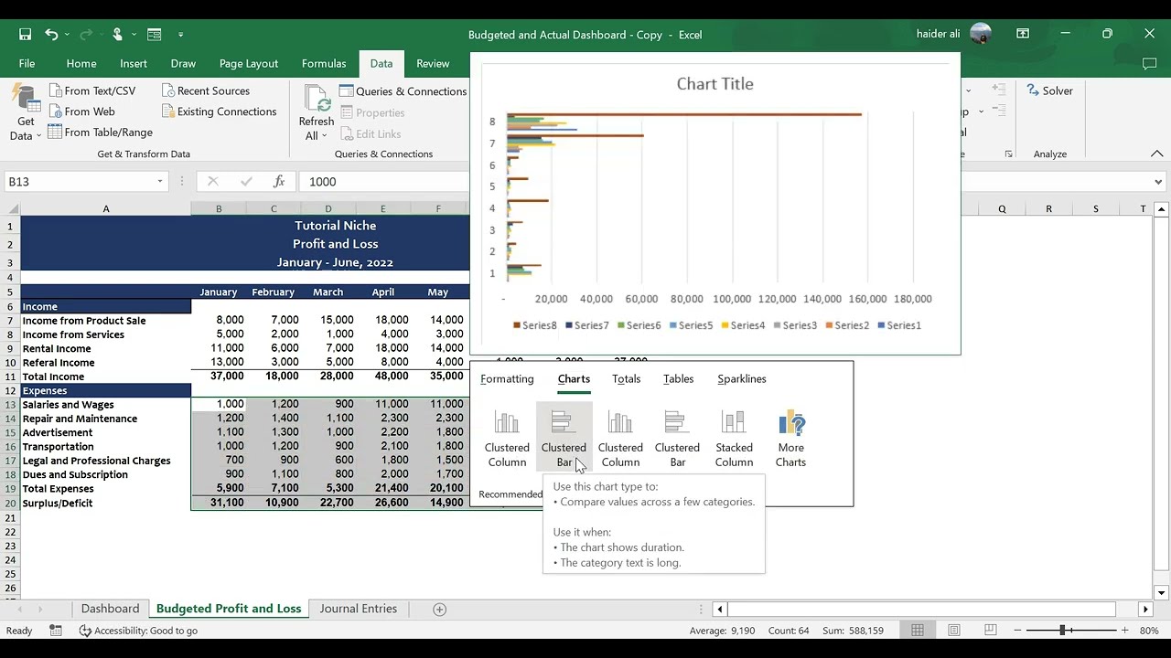Screen dimensions: 1171x658
Task: Import data From Web
Action: click(x=81, y=111)
